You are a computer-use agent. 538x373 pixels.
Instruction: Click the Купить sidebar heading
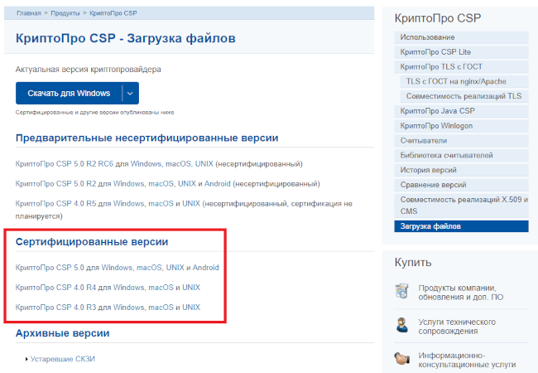coord(413,263)
